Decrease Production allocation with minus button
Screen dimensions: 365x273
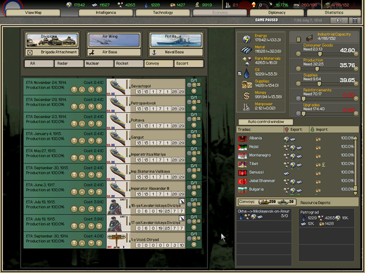pos(300,68)
